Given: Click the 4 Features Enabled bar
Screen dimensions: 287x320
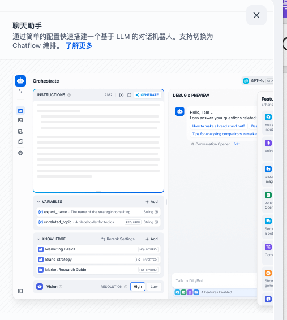Looking at the screenshot, I should pos(215,292).
